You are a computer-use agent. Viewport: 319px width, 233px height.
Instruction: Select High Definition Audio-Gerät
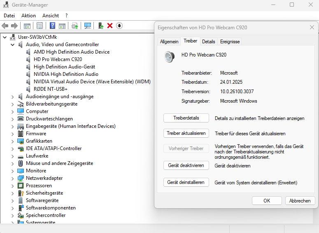64,67
